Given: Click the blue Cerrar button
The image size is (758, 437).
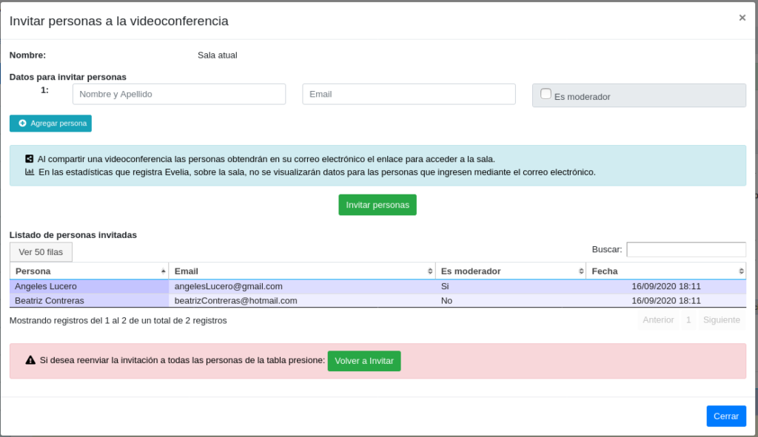Looking at the screenshot, I should (726, 416).
